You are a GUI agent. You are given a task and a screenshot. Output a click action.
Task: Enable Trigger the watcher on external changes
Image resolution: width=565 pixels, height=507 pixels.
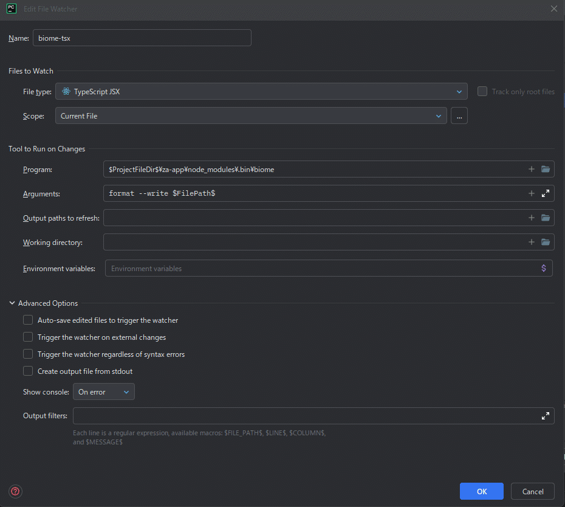(28, 337)
